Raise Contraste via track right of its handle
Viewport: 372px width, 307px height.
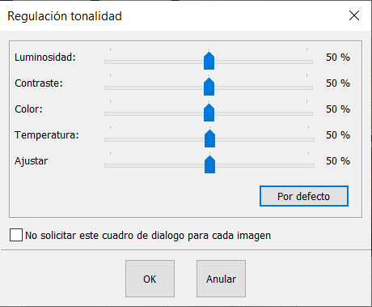click(264, 88)
